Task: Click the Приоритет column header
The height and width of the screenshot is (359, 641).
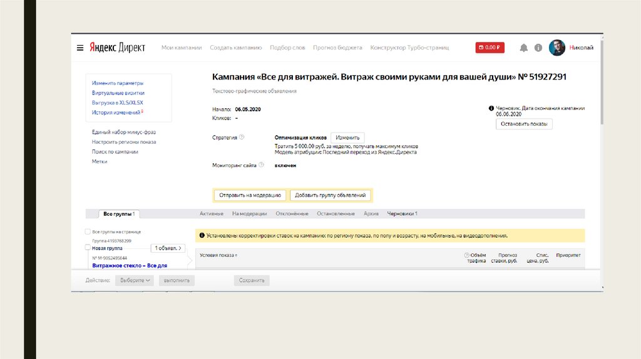Action: pos(568,255)
